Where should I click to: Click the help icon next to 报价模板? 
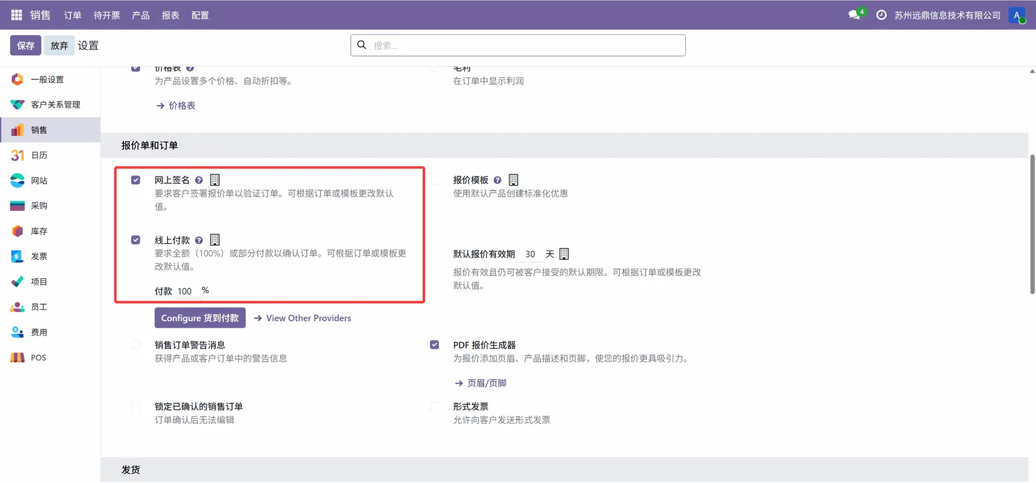point(497,181)
